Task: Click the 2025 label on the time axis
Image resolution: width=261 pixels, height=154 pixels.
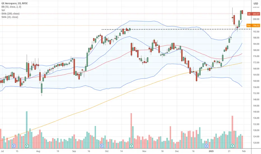Action: tap(211, 151)
